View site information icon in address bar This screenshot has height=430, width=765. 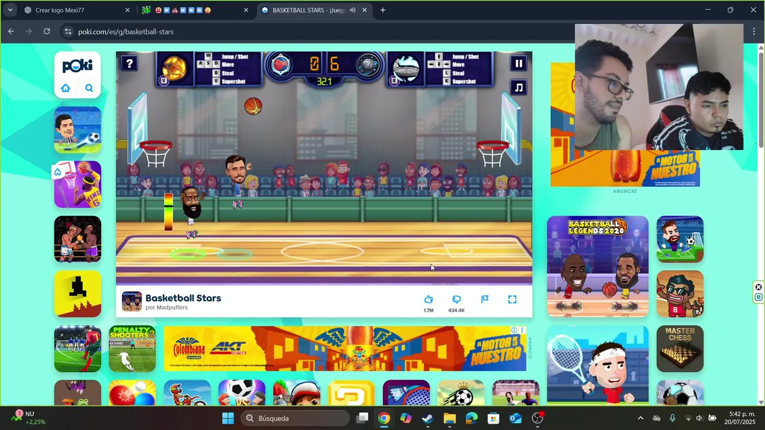68,32
